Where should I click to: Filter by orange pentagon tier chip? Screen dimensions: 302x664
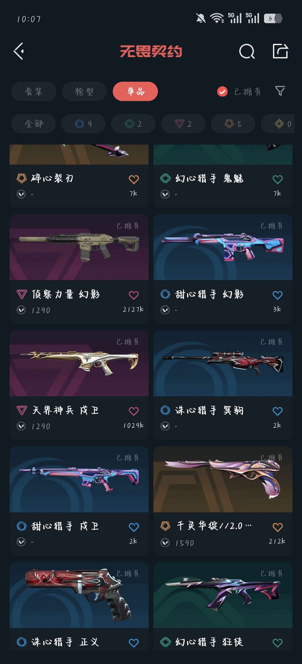pos(233,124)
